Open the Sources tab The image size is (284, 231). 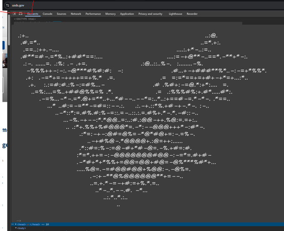[x=61, y=14]
